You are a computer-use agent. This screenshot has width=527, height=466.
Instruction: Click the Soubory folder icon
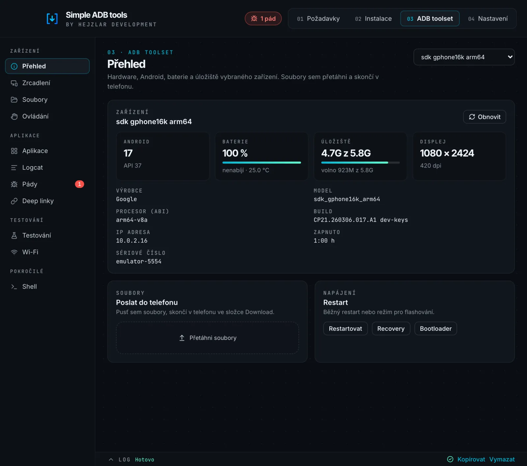(14, 100)
